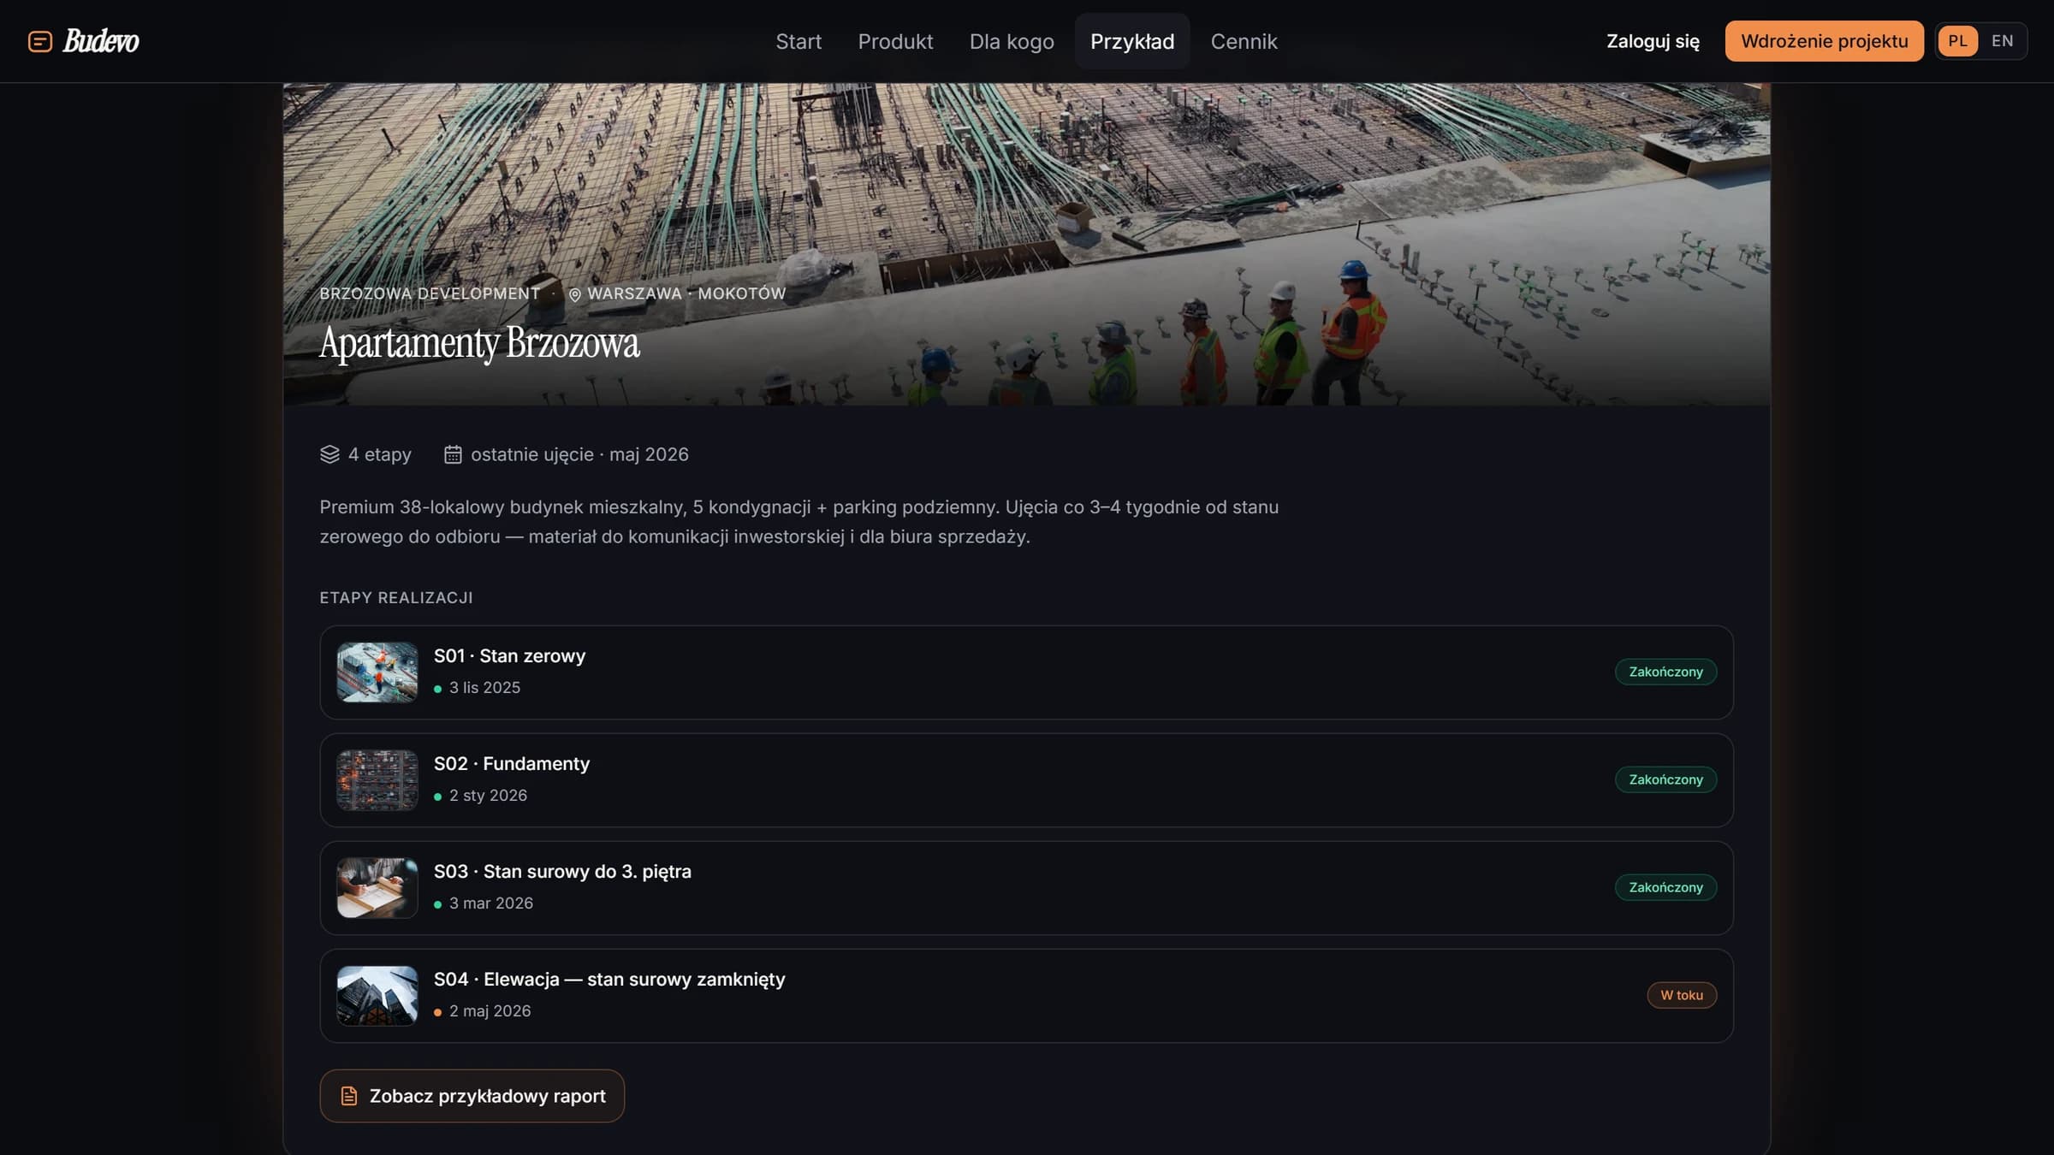Open the S04 Elewacja thumbnail
Screen dimensions: 2054x1155
click(x=377, y=996)
